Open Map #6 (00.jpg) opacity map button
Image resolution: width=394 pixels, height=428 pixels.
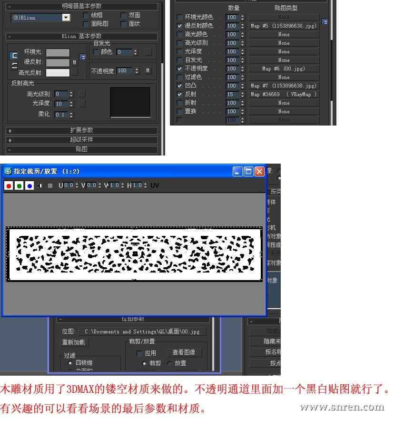[284, 68]
